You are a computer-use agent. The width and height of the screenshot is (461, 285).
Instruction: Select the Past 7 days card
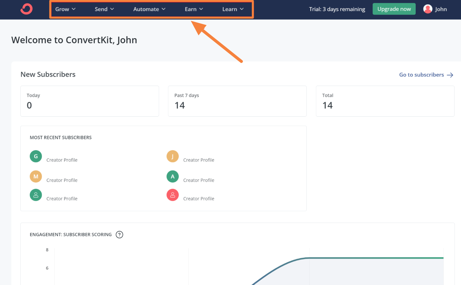(x=237, y=101)
